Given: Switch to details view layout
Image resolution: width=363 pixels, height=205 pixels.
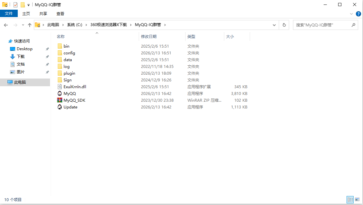Looking at the screenshot, I should [350, 200].
